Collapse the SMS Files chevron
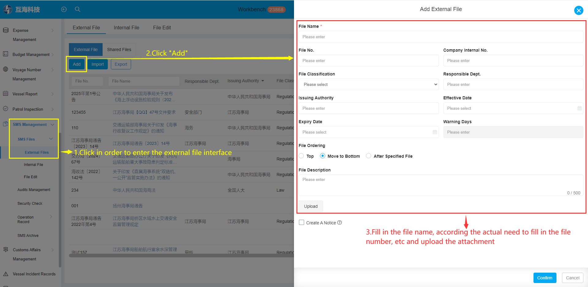The width and height of the screenshot is (588, 287). pyautogui.click(x=51, y=139)
